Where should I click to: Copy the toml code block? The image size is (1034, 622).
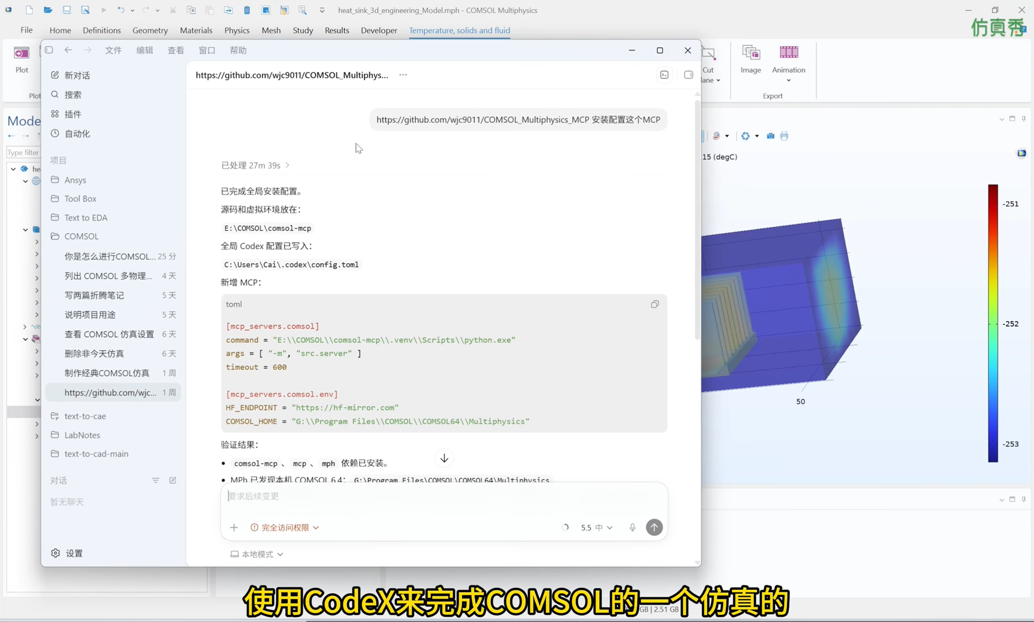(x=655, y=304)
